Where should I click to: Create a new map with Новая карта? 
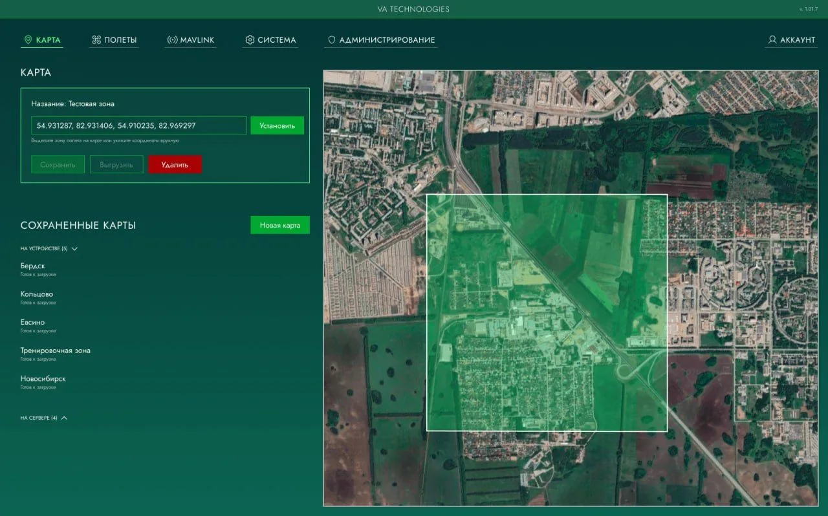coord(280,225)
